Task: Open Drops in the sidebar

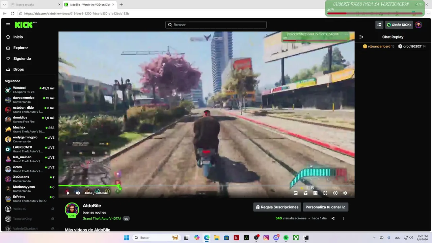Action: point(19,70)
